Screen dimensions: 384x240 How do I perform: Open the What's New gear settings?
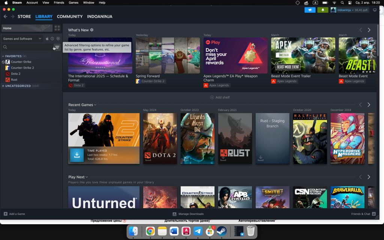pos(92,30)
